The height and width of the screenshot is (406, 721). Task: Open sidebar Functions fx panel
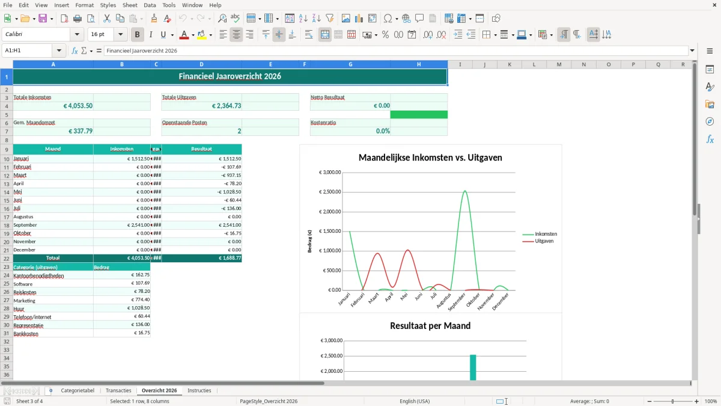(x=710, y=139)
